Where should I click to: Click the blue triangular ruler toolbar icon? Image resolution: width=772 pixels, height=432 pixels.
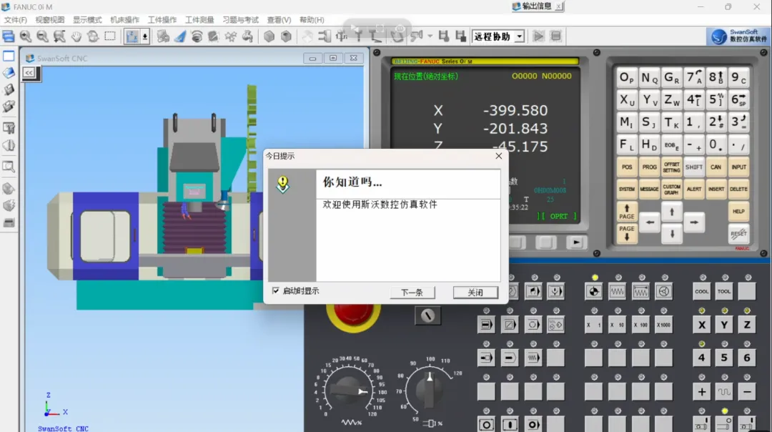[x=179, y=36]
